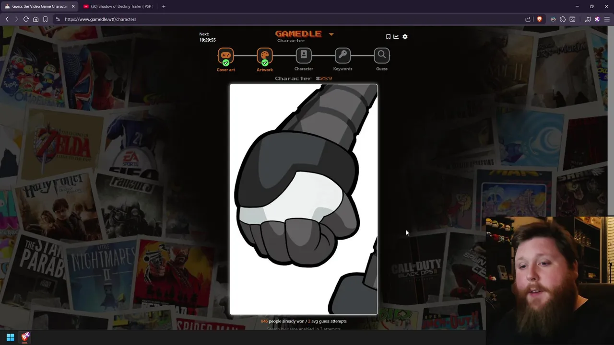Screen dimensions: 614x345
Task: Reload the gamedle page
Action: [x=26, y=19]
